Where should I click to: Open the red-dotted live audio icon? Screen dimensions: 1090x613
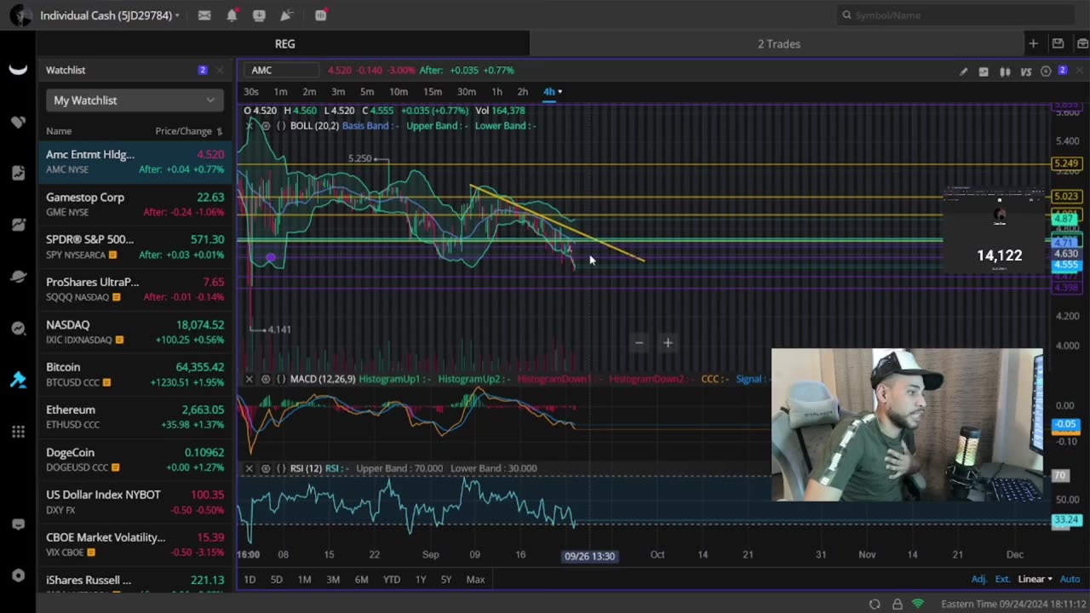(x=321, y=15)
